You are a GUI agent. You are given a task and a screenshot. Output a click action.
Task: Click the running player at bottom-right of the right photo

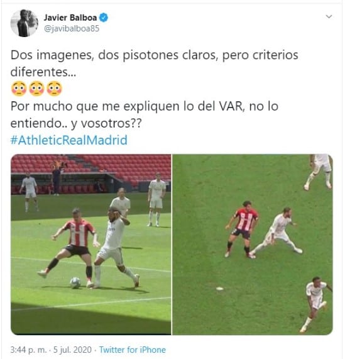tap(315, 304)
